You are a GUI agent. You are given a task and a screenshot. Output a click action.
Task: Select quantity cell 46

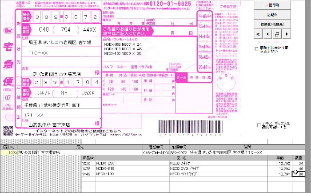299,169
